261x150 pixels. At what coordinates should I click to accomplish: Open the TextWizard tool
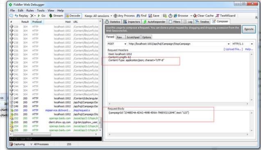click(x=225, y=16)
